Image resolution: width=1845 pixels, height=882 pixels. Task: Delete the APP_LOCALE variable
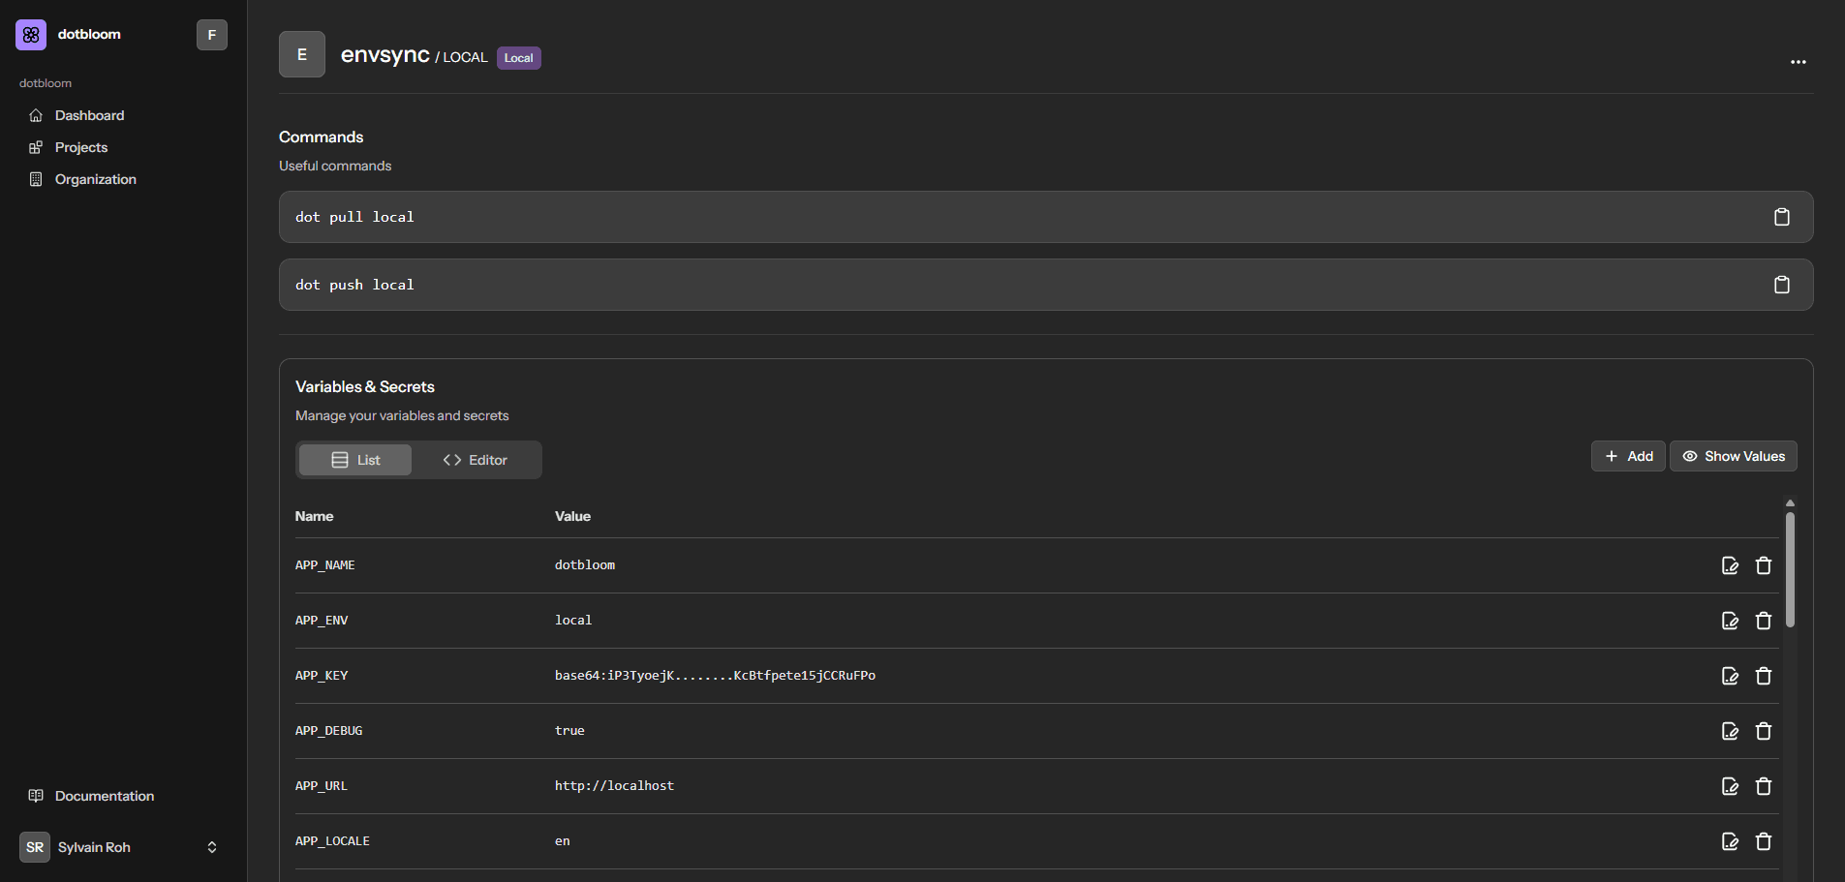tap(1764, 841)
